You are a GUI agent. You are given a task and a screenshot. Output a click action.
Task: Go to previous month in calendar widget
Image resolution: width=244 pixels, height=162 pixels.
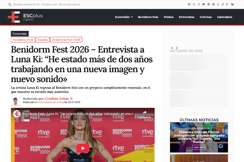coord(172,48)
